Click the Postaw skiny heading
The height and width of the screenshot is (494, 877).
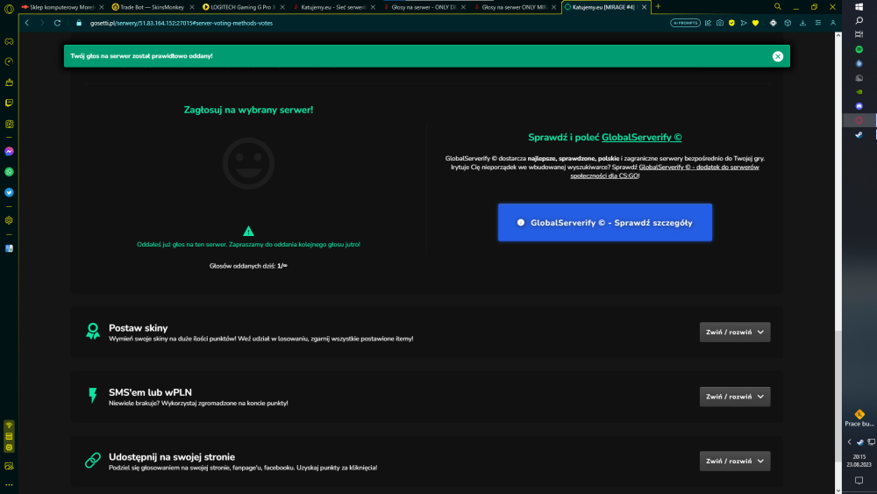pyautogui.click(x=139, y=328)
